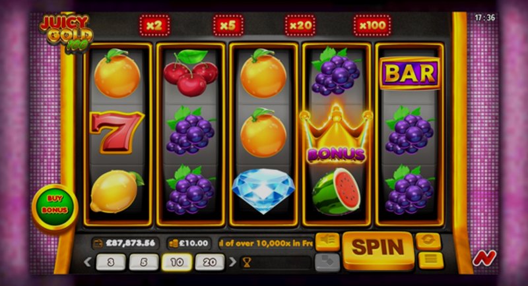This screenshot has width=528, height=286.
Task: Click the x2 multiplier badge
Action: pyautogui.click(x=154, y=25)
